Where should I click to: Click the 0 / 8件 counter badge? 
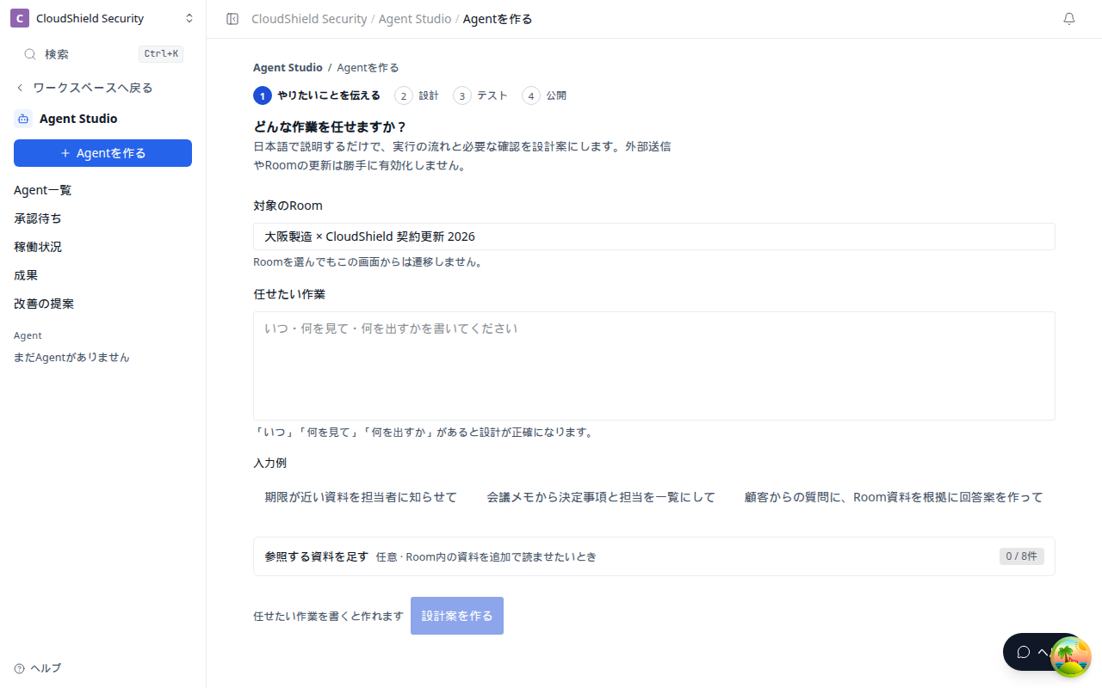[1022, 556]
